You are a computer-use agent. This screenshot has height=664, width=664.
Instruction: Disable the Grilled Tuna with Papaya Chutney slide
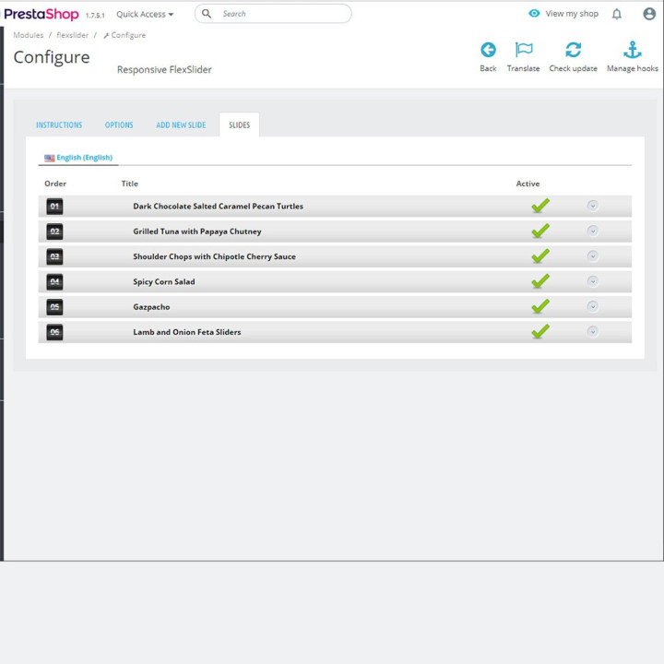click(x=540, y=231)
